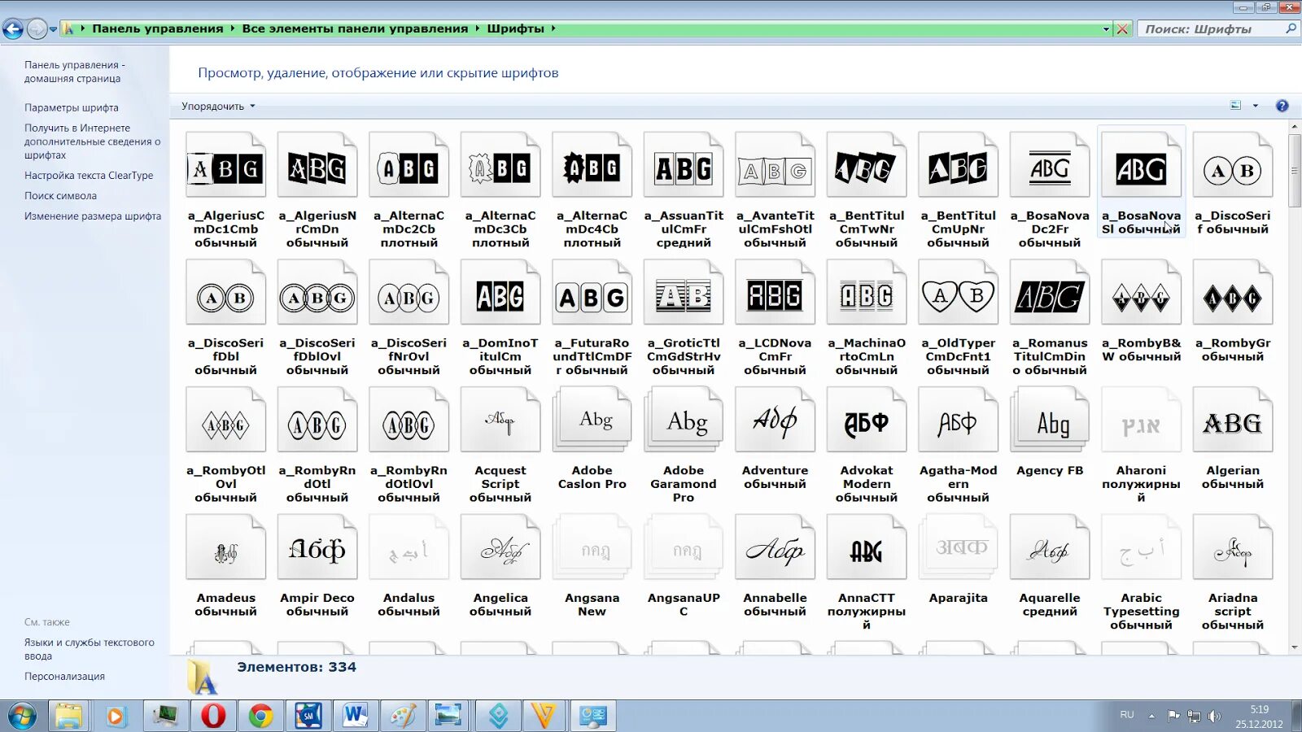Screen dimensions: 1302x732
Task: Open the Windows Start button
Action: point(22,716)
